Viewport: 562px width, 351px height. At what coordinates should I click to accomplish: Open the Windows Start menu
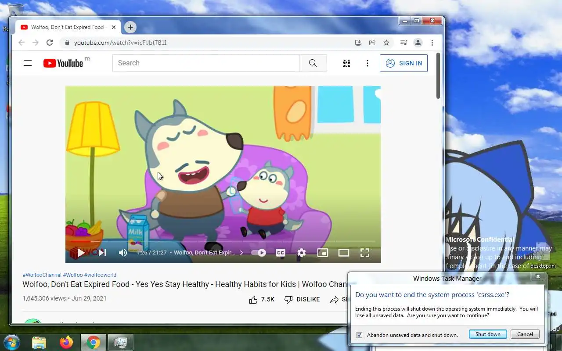(11, 342)
